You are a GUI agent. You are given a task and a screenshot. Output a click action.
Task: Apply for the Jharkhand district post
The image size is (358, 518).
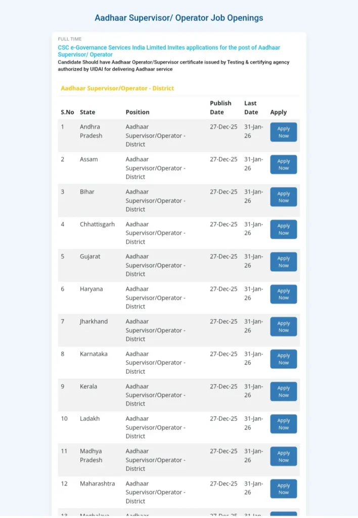coord(283,326)
